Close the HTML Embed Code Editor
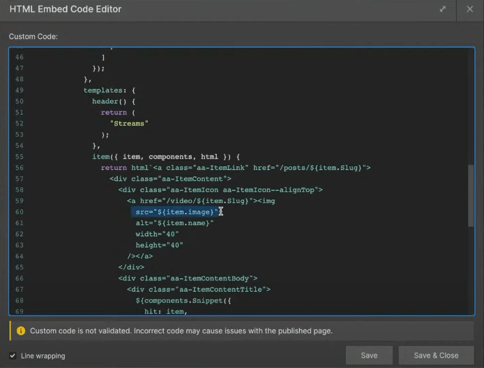The height and width of the screenshot is (368, 484). point(470,9)
